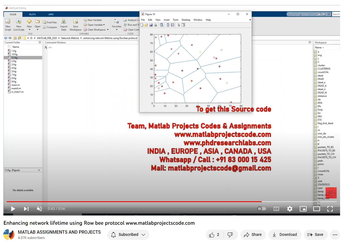344x244 pixels.
Task: Open the PLOTS ribbon tab
Action: (32, 15)
